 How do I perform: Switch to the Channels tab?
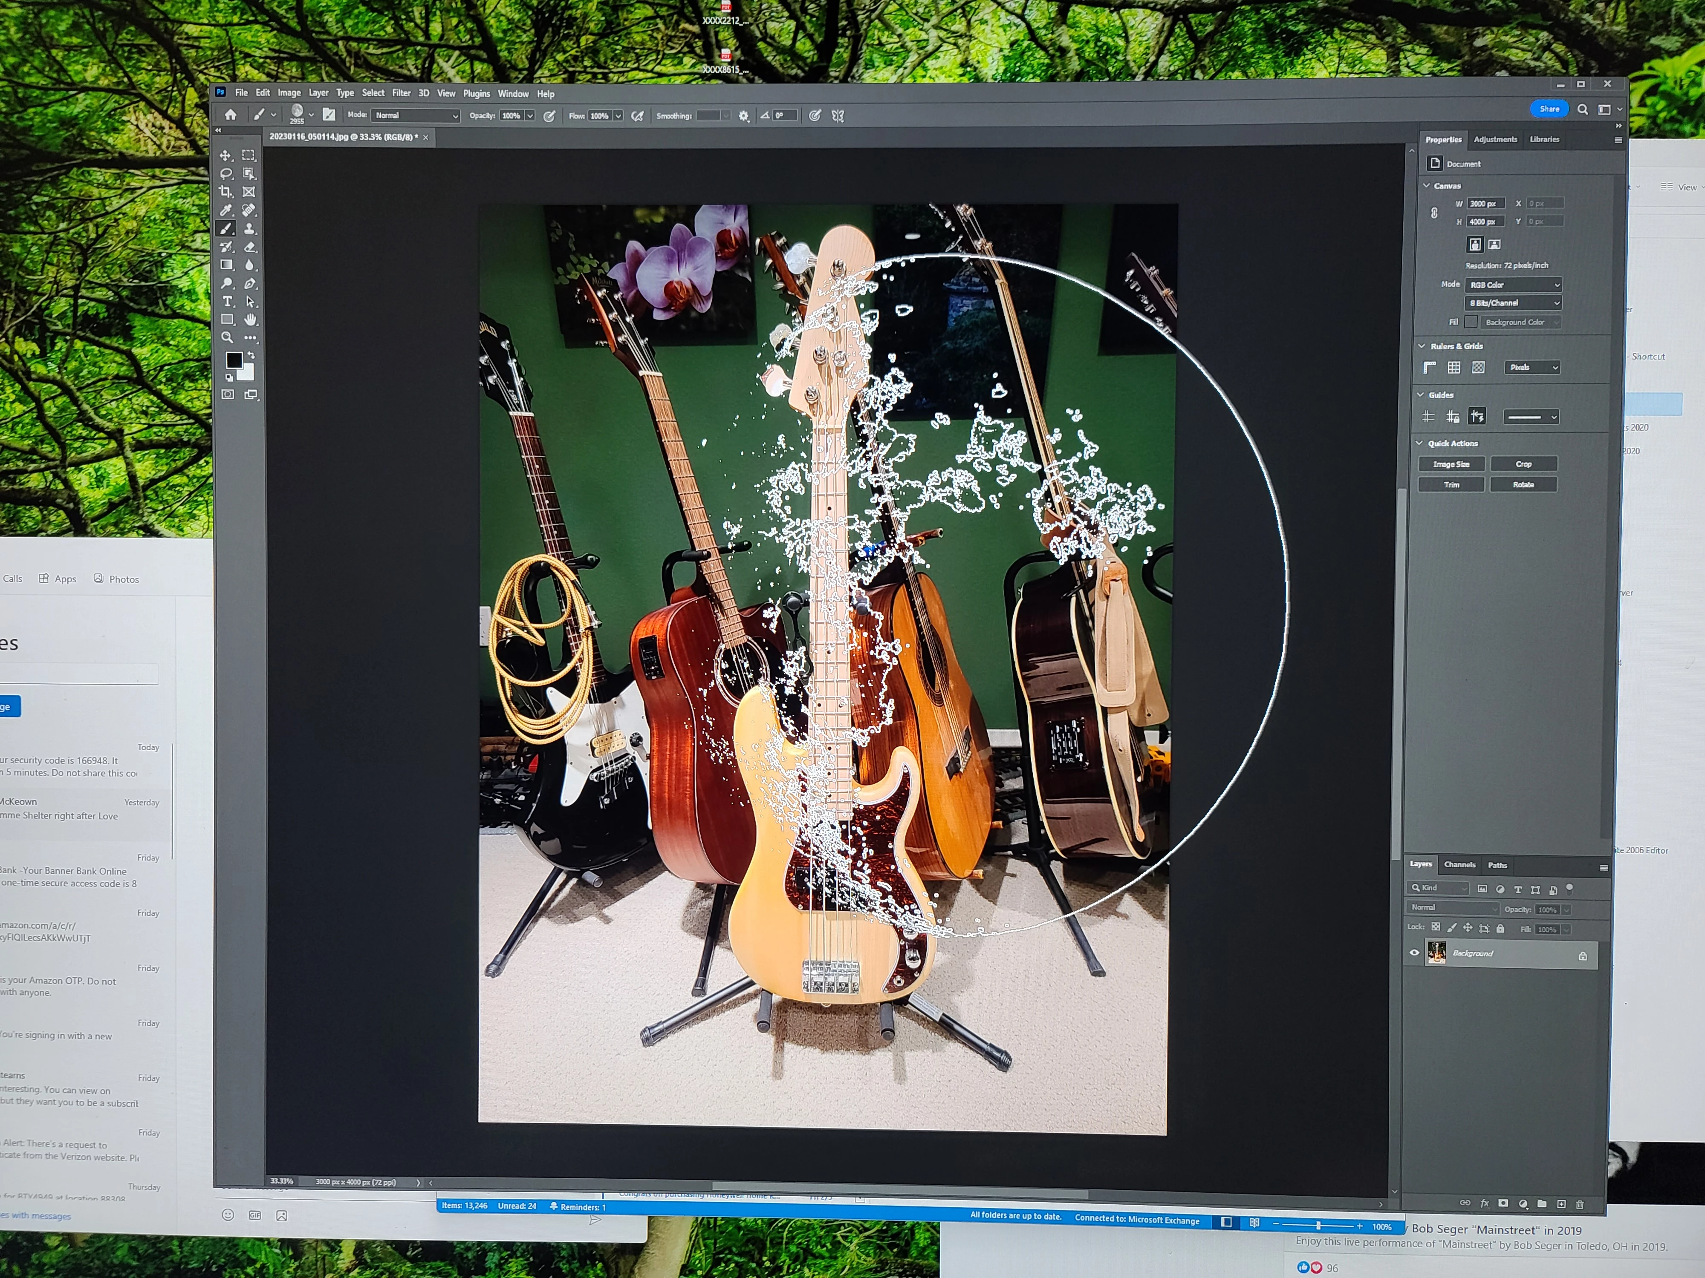pyautogui.click(x=1459, y=864)
